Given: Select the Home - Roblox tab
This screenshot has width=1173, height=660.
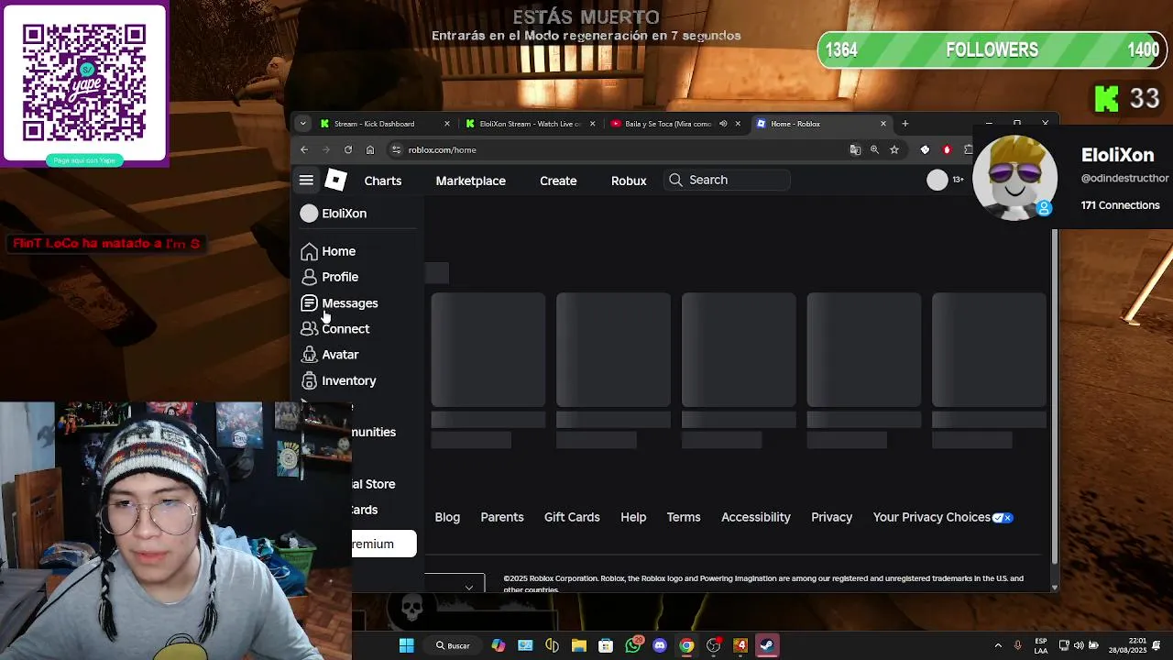Looking at the screenshot, I should click(820, 124).
